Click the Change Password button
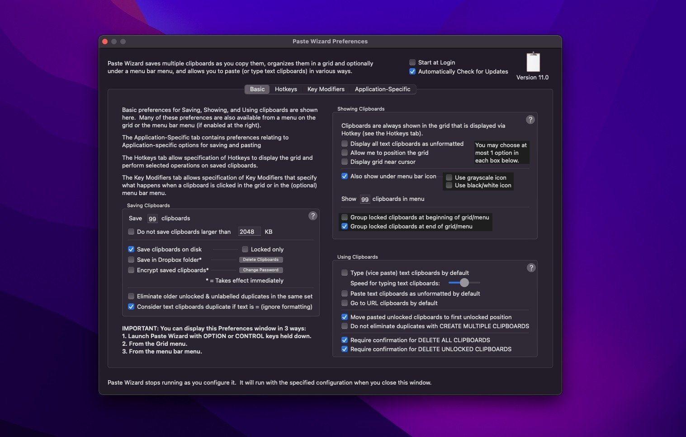 (x=260, y=270)
